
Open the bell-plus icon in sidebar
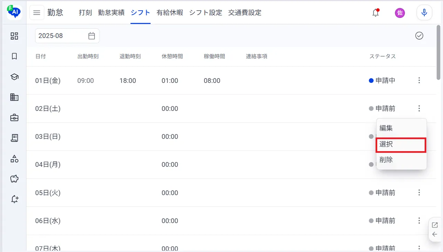click(14, 199)
